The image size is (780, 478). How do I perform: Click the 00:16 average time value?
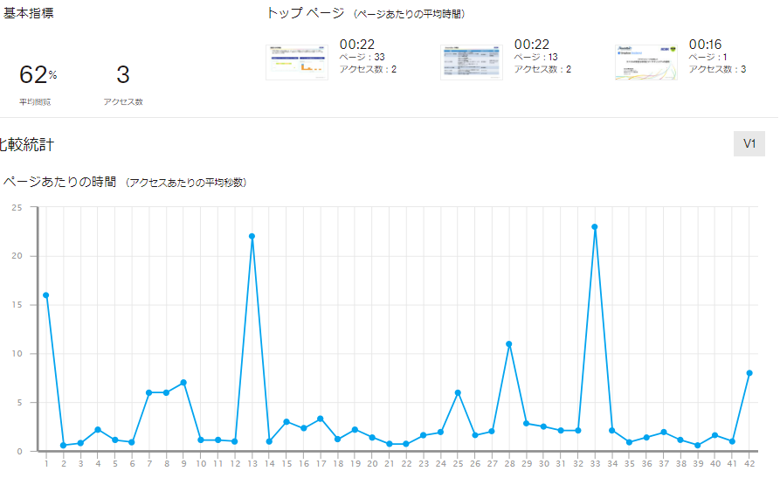click(x=705, y=45)
